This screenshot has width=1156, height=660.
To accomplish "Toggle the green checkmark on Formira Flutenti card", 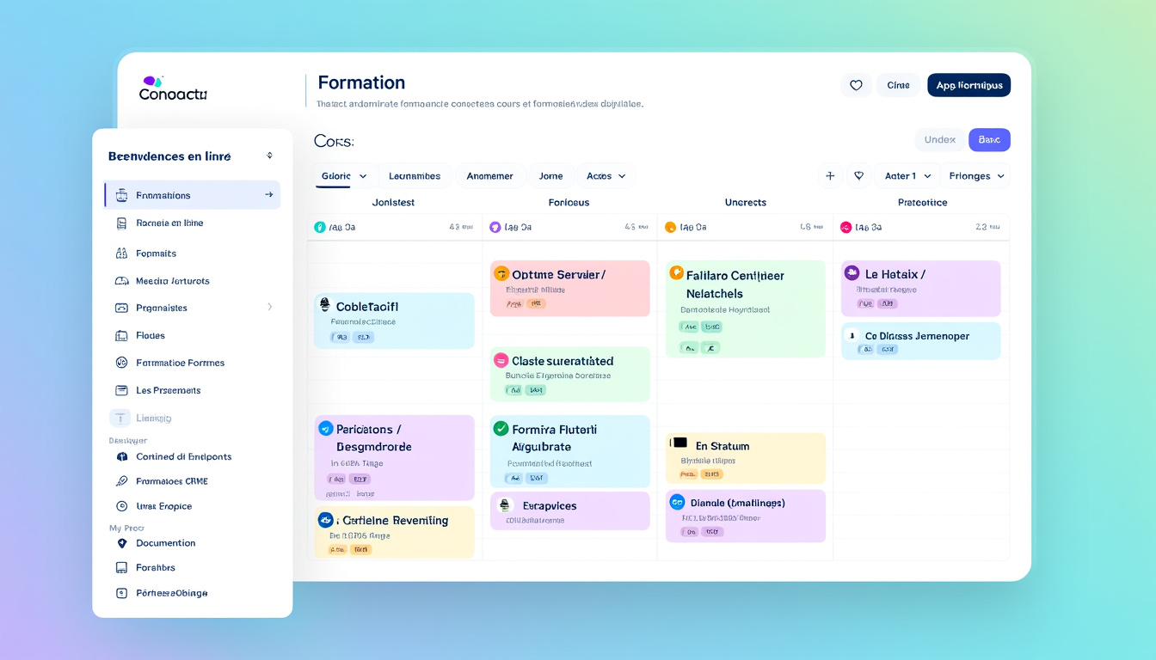I will tap(501, 428).
